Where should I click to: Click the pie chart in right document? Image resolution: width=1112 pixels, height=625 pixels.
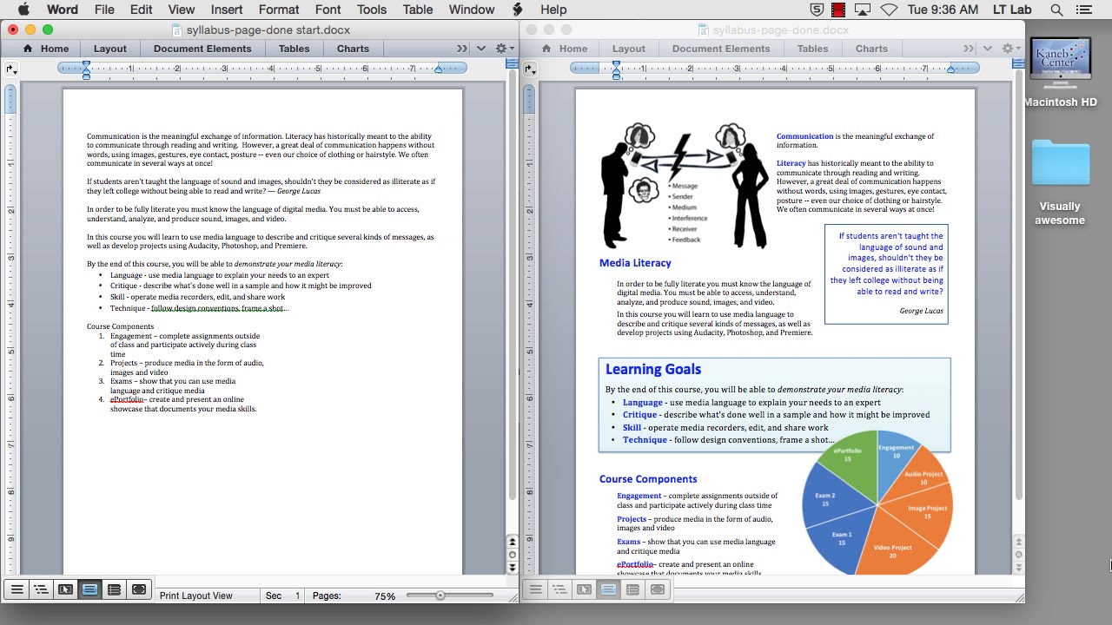pos(877,503)
